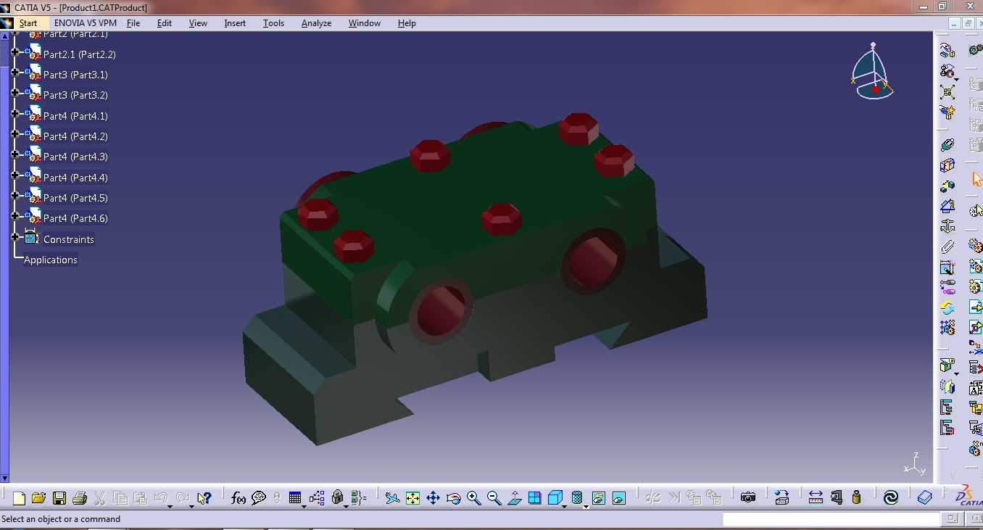The width and height of the screenshot is (983, 530).
Task: Select Part4 (Part4.3) in the tree
Action: tap(75, 157)
